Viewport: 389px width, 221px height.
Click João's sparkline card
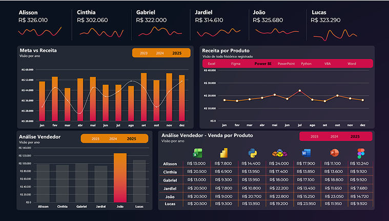click(277, 31)
